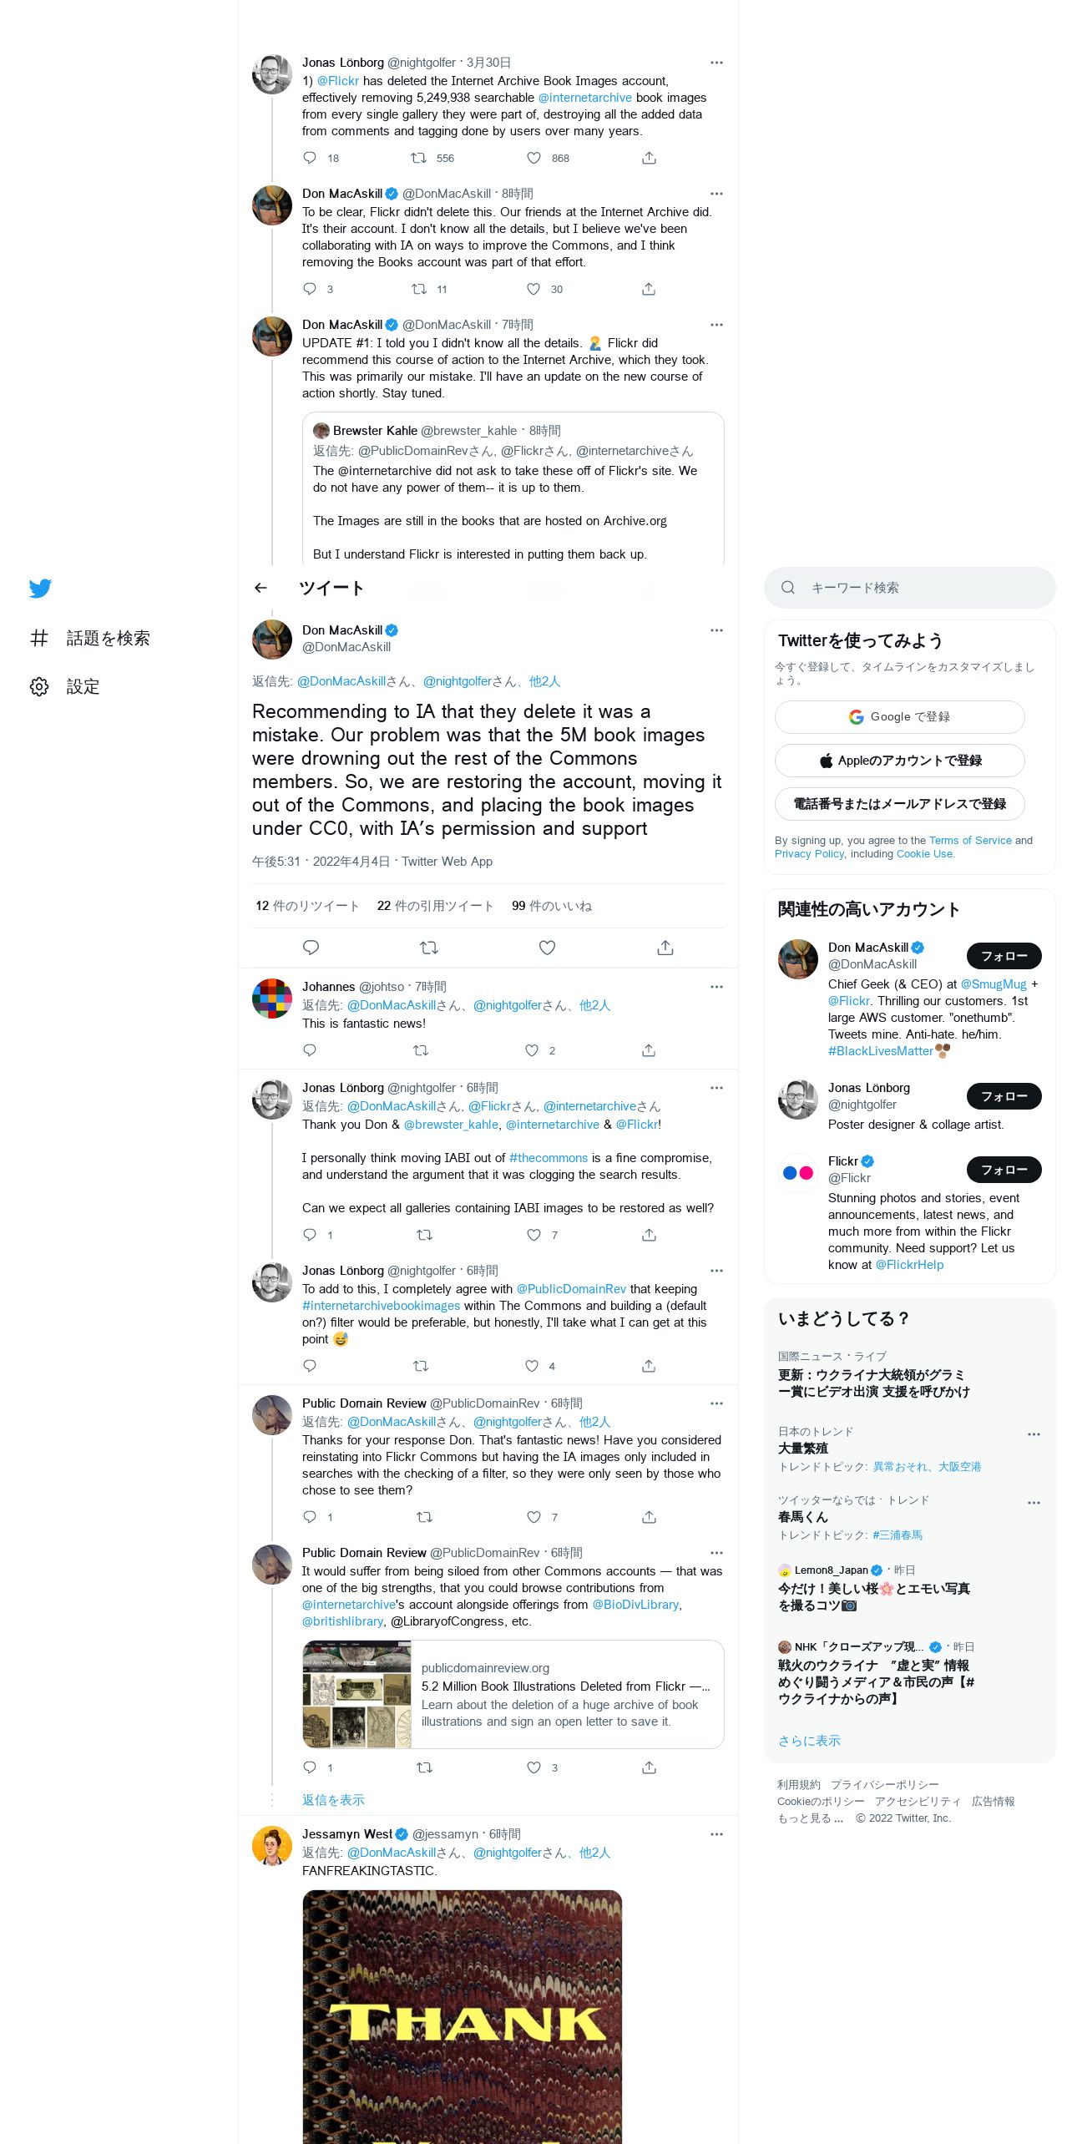Show more trends via さらに表示
Screen dimensions: 1072x2144
(x=809, y=1741)
